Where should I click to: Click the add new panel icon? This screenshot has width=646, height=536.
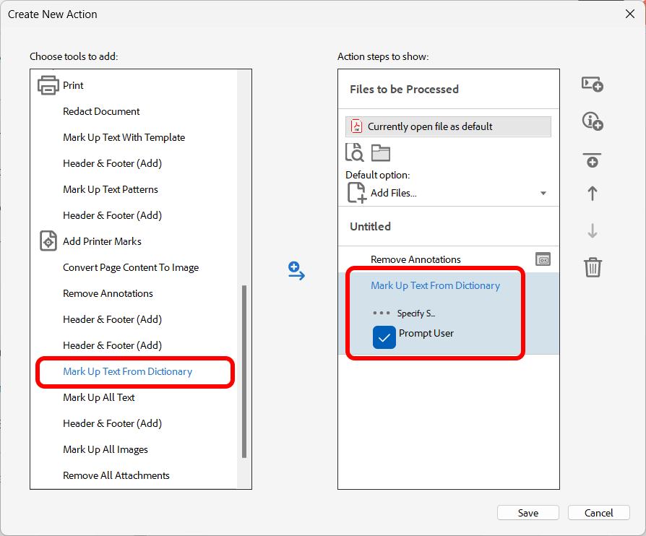point(592,85)
